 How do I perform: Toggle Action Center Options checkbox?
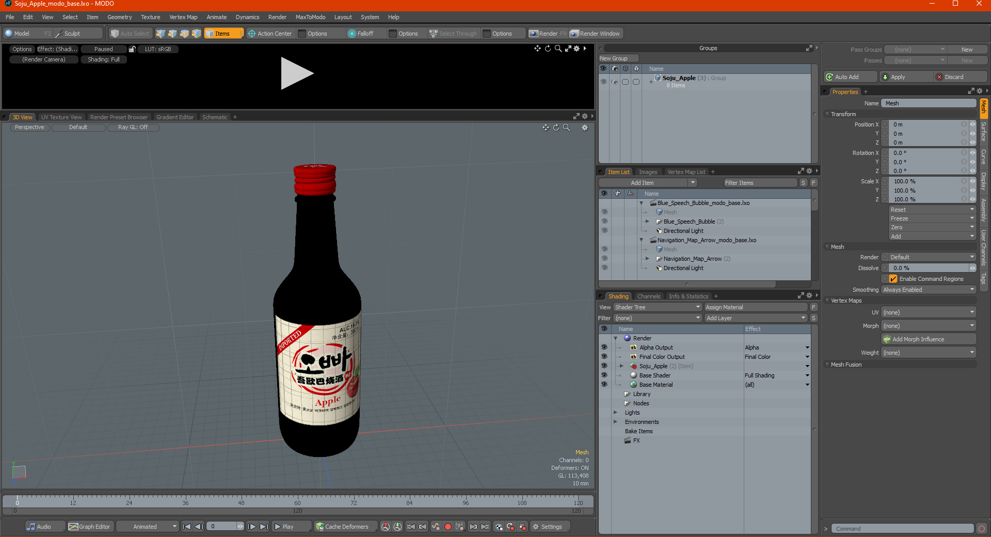[302, 34]
